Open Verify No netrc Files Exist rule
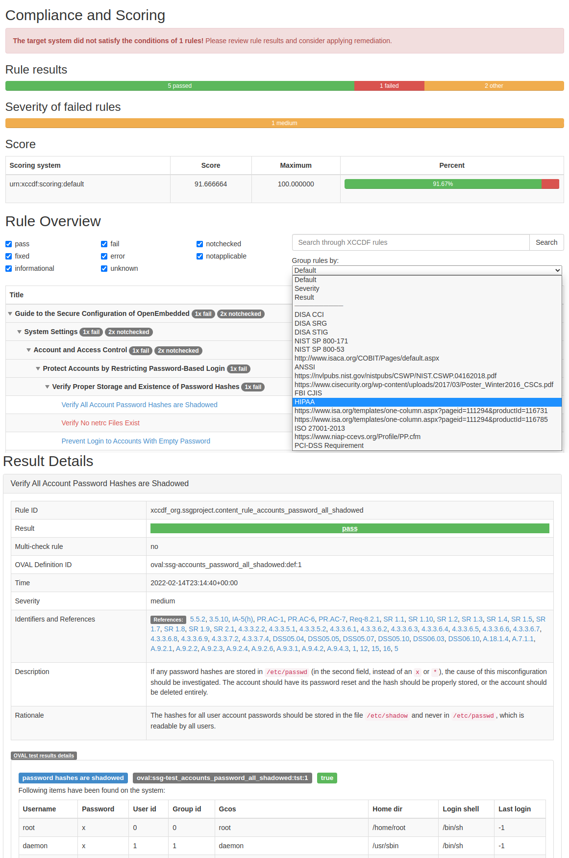569x858 pixels. [100, 423]
